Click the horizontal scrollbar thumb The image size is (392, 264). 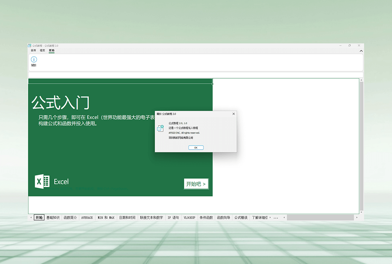point(320,218)
